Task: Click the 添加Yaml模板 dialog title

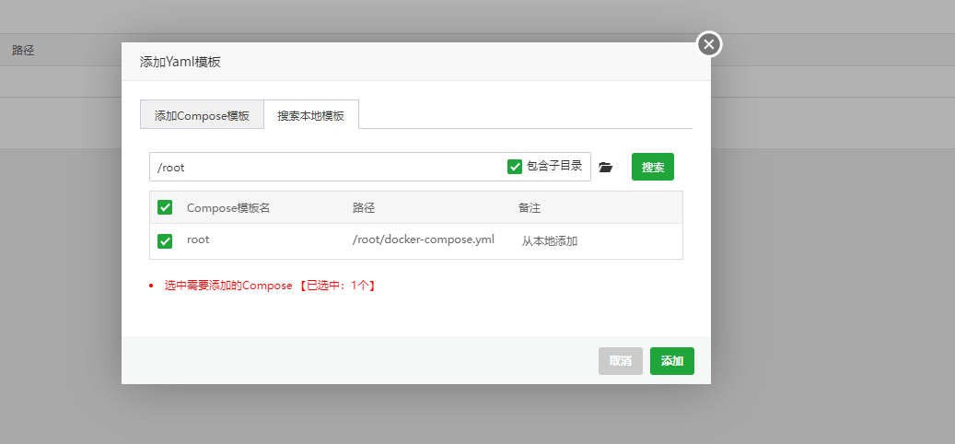Action: tap(181, 62)
